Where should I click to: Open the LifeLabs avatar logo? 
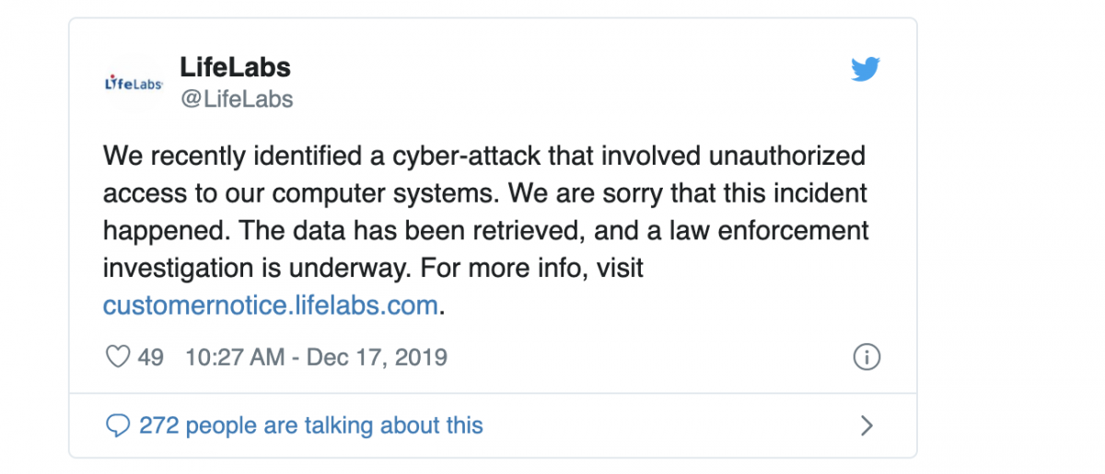coord(134,83)
